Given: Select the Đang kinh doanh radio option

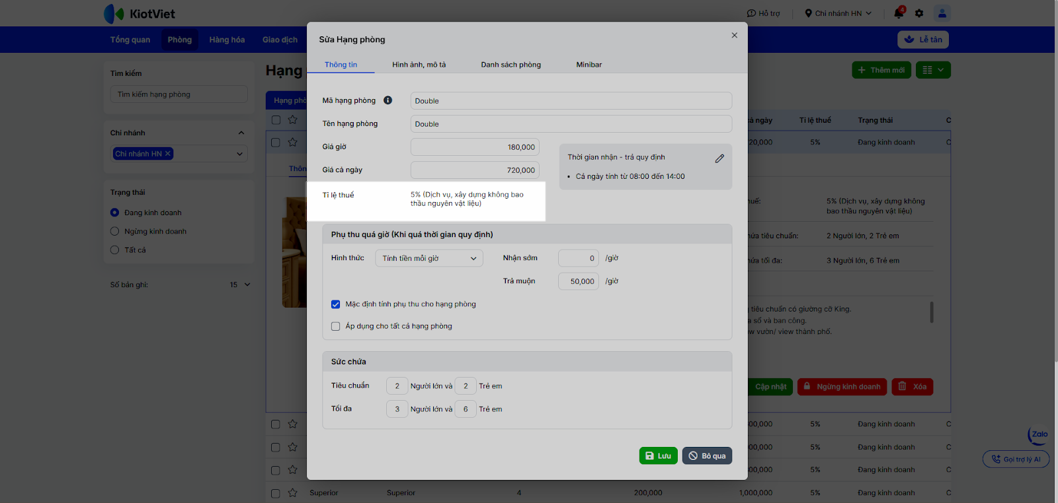Looking at the screenshot, I should (114, 213).
